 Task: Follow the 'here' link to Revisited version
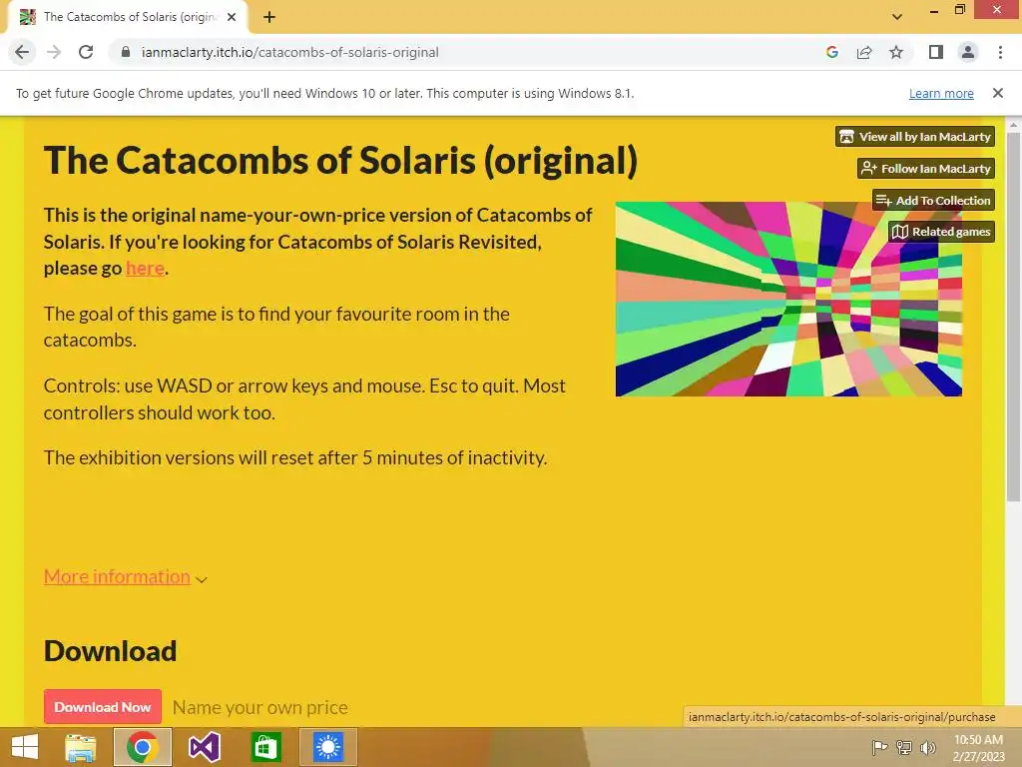click(x=145, y=268)
